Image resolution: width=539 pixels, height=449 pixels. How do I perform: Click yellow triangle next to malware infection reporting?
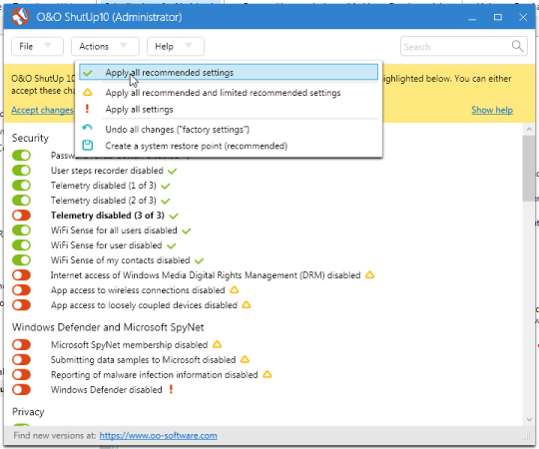point(268,374)
